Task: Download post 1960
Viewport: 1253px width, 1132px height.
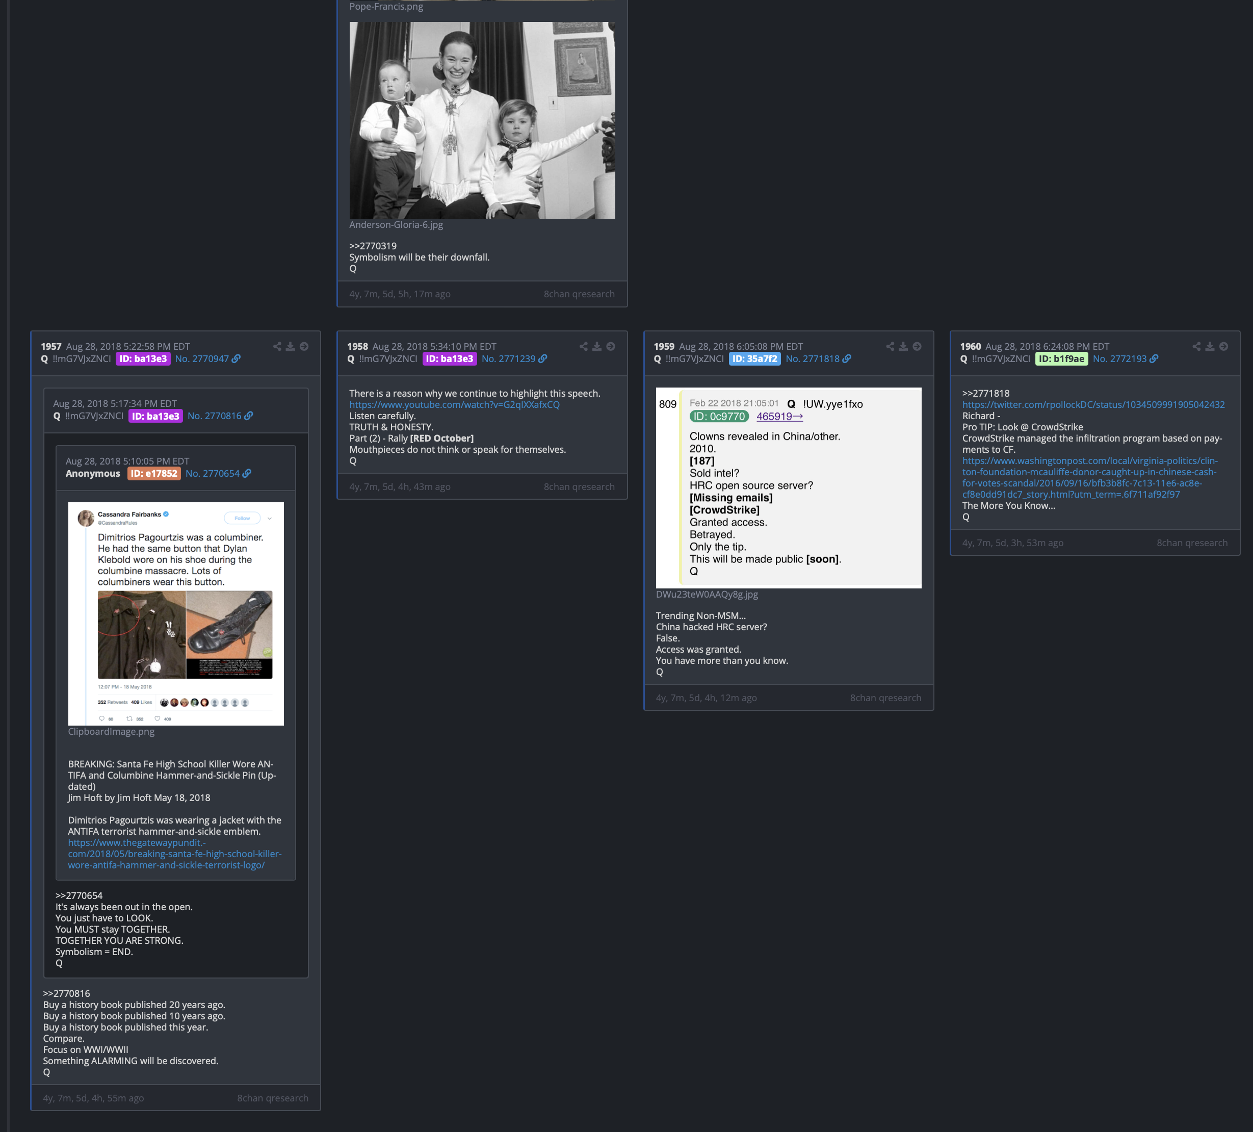Action: point(1210,346)
